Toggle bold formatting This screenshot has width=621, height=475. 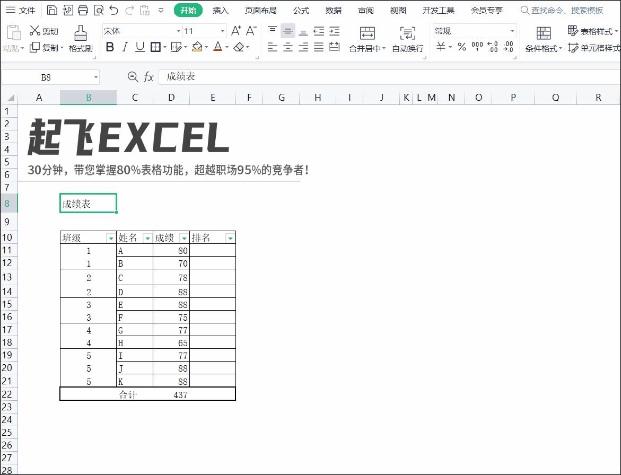110,47
